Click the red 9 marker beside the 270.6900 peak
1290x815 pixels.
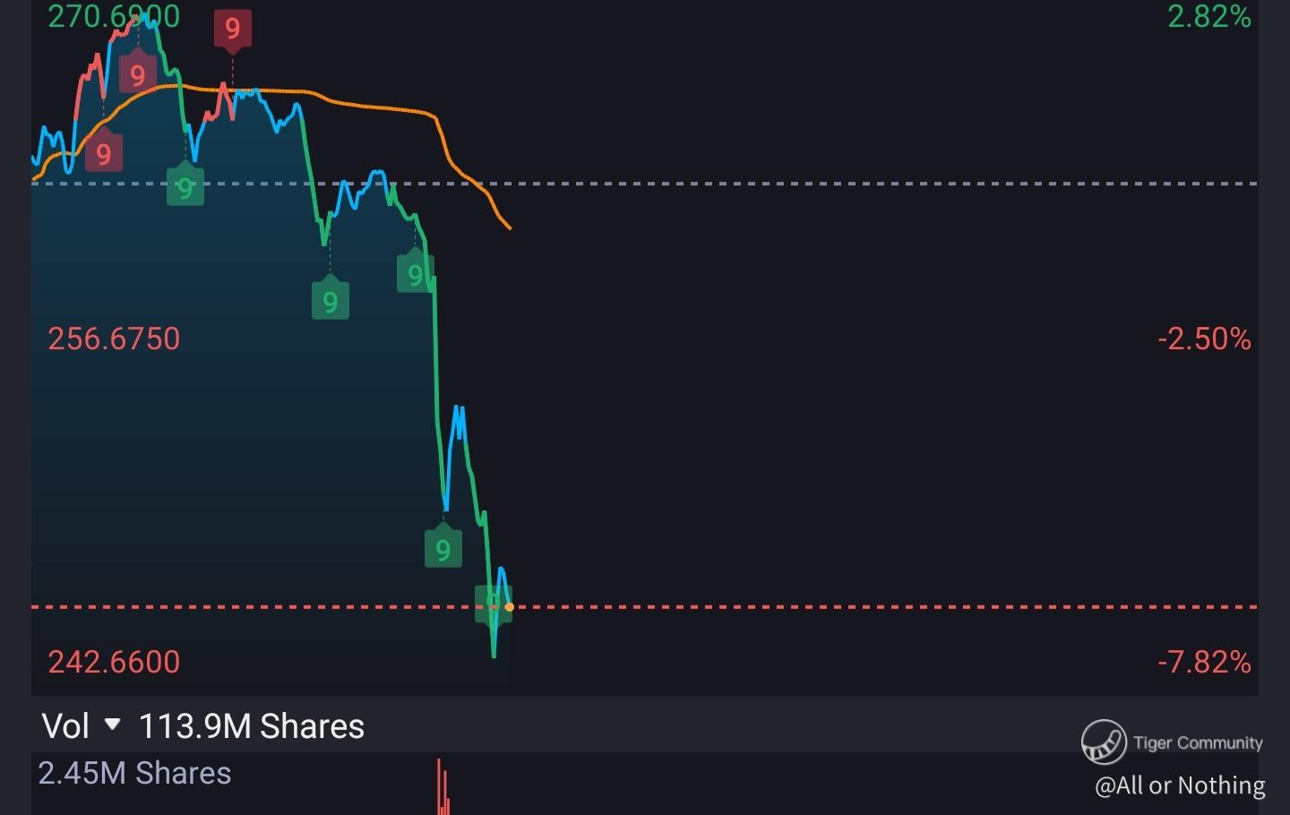[x=138, y=75]
